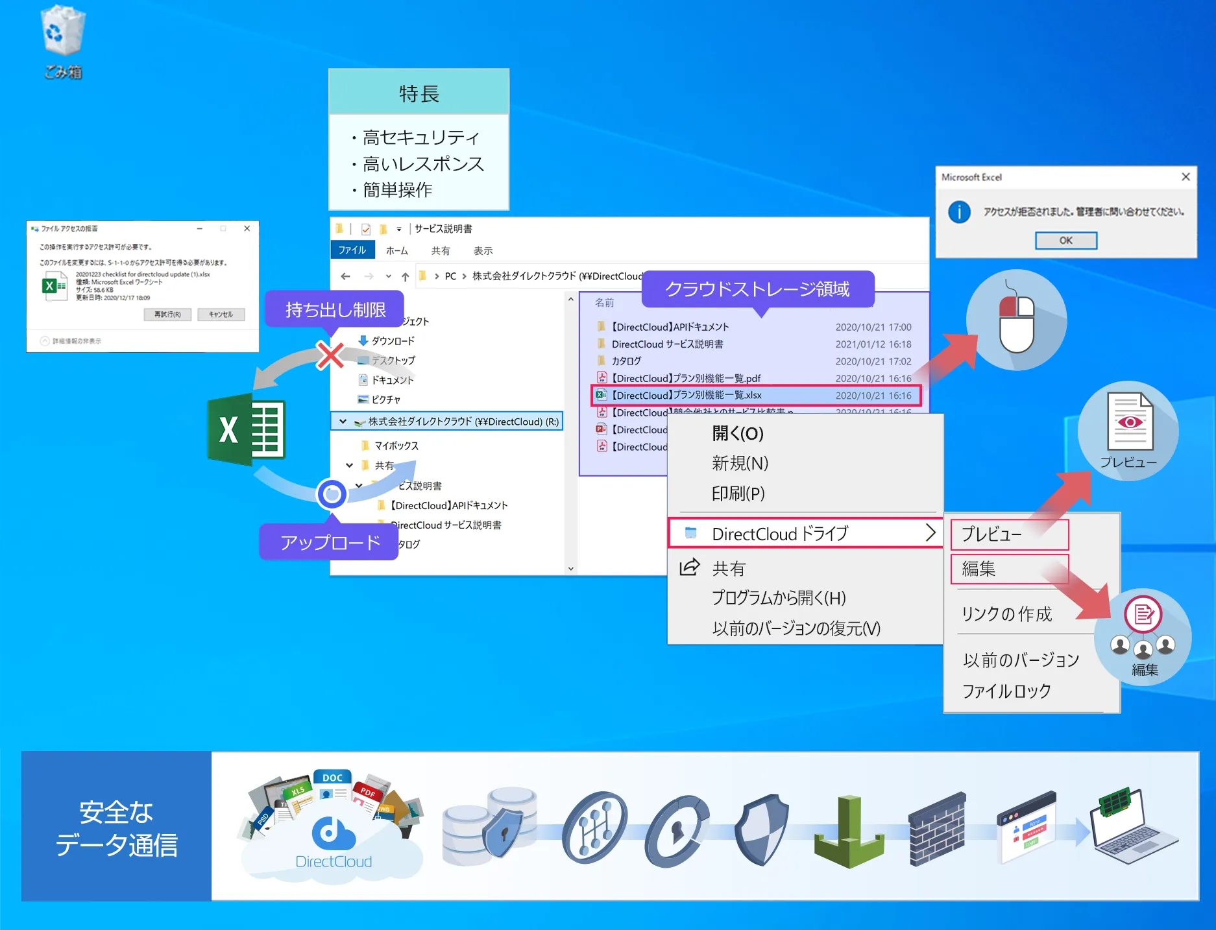
Task: Click the xlsx icon for プラン別機能一覧.xlsx
Action: pyautogui.click(x=602, y=395)
